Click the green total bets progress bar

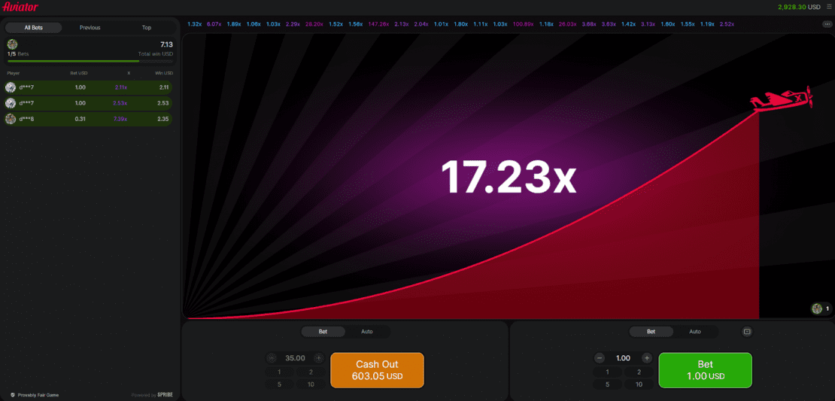pos(74,61)
